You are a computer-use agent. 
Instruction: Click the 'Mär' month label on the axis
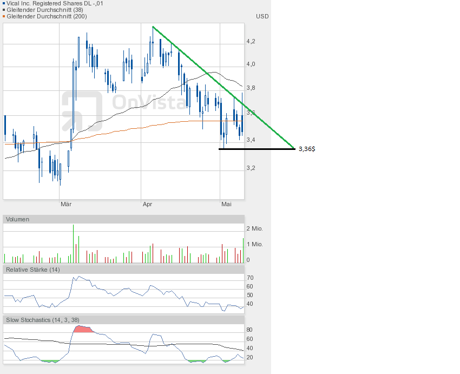(66, 204)
